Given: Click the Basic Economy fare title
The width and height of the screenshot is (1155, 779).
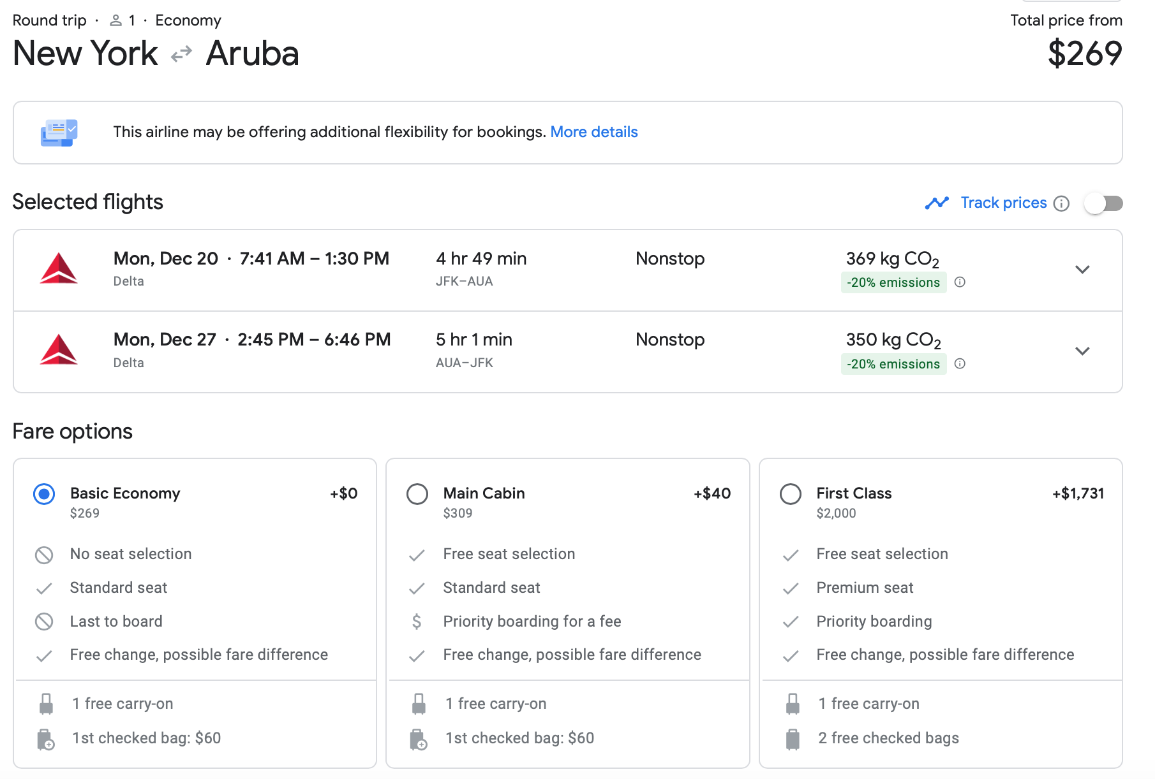Looking at the screenshot, I should (x=125, y=493).
